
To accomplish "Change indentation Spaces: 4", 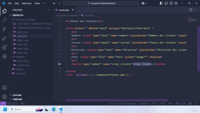I will [144, 103].
